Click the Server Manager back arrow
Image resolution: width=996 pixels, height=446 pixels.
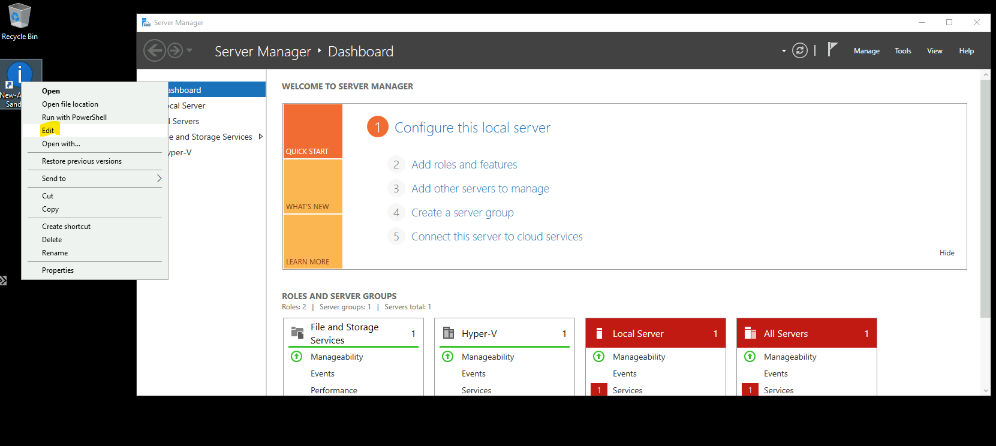[154, 50]
